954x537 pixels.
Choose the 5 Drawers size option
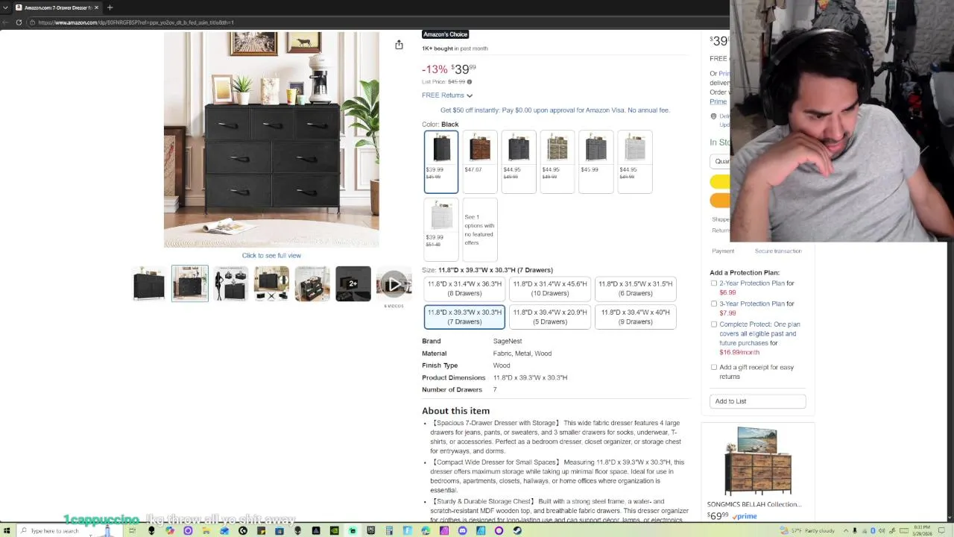(550, 317)
